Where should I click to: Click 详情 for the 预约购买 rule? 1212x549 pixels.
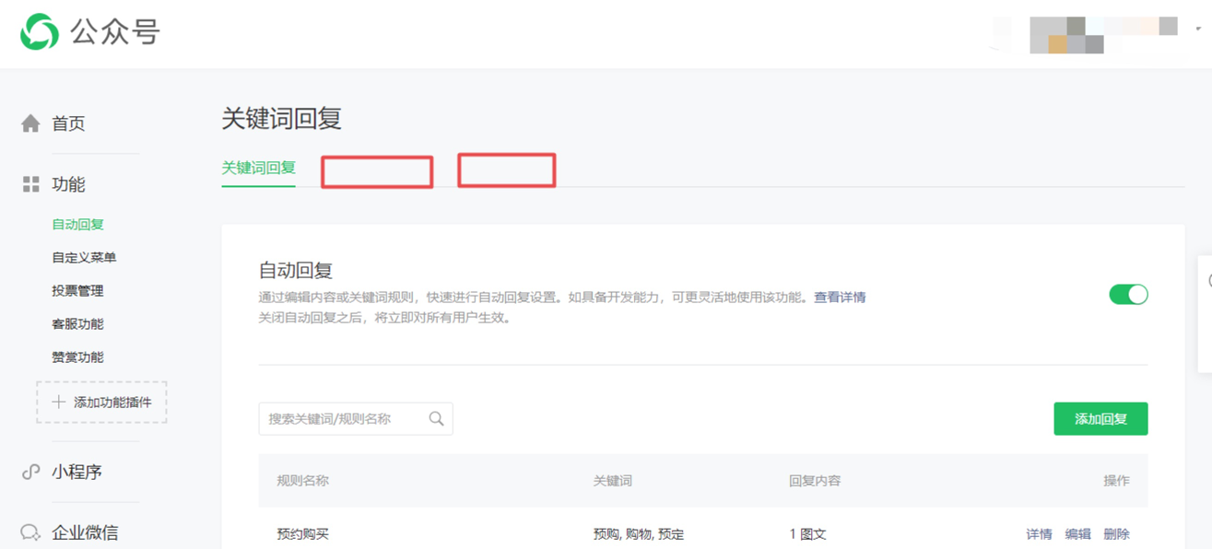[1039, 534]
